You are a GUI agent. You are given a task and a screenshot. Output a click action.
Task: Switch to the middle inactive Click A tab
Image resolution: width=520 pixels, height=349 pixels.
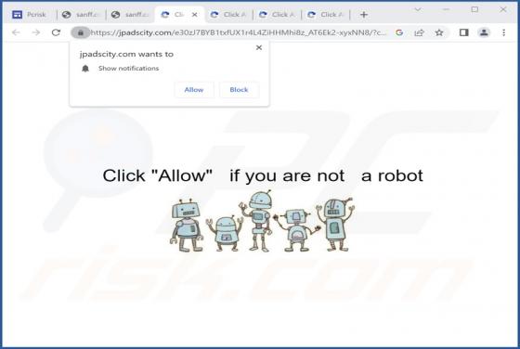(277, 15)
